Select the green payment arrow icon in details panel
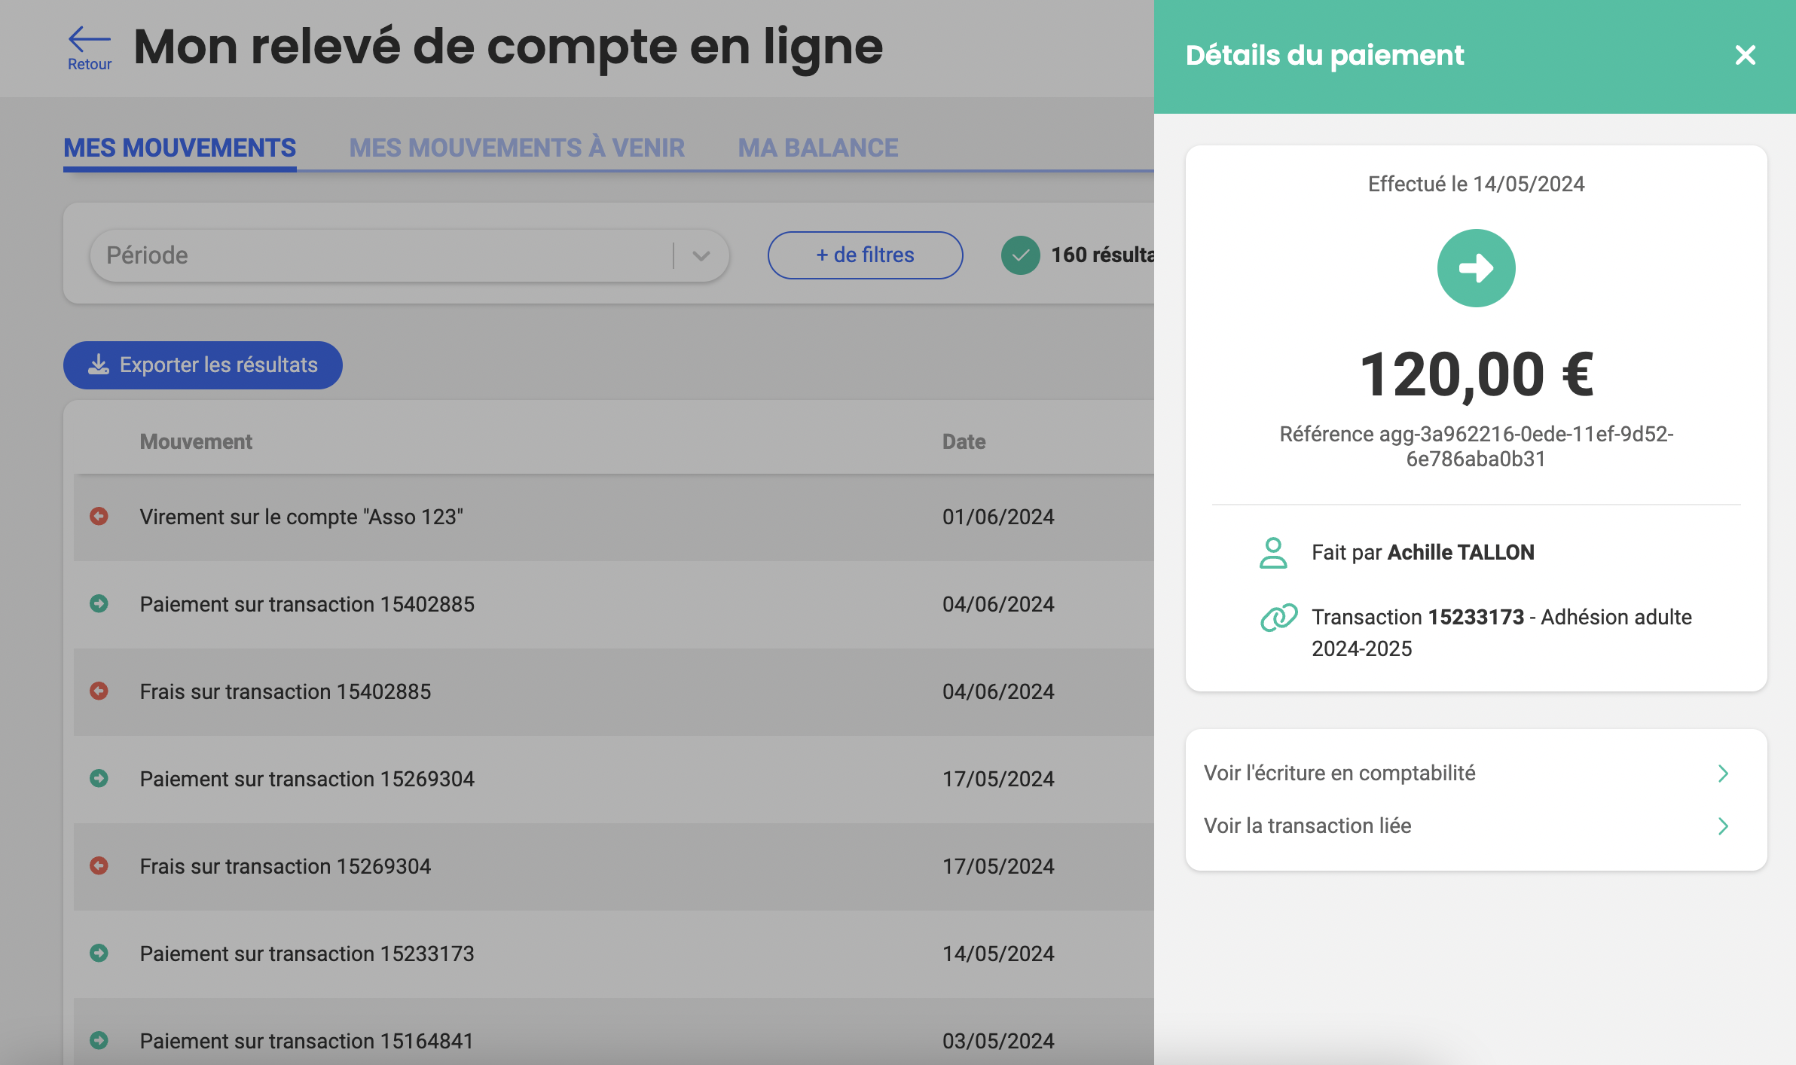The image size is (1796, 1065). (1476, 267)
